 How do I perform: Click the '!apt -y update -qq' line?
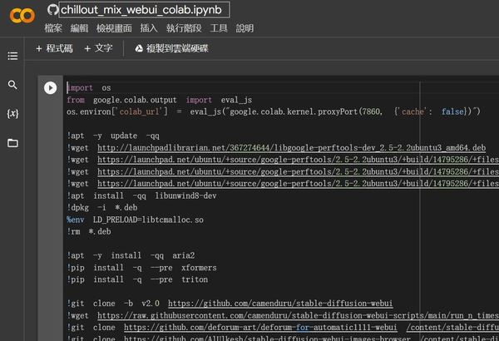(113, 136)
